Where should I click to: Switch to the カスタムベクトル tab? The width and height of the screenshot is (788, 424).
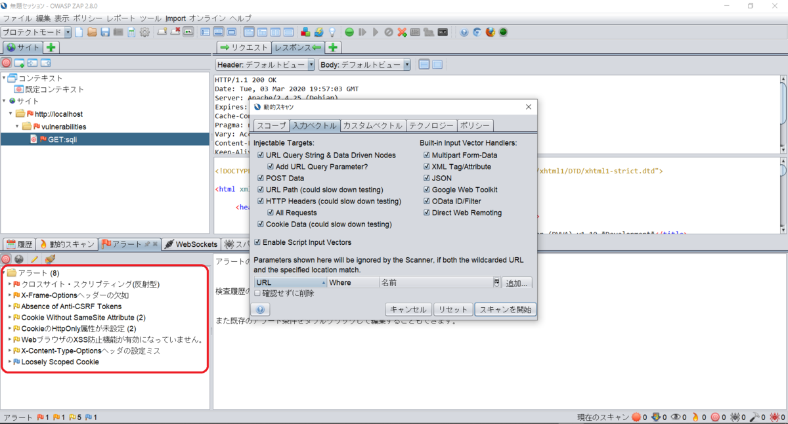coord(373,125)
